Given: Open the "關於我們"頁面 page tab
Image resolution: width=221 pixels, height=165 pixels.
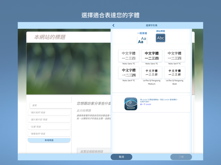Looking at the screenshot, I should pos(49,112).
